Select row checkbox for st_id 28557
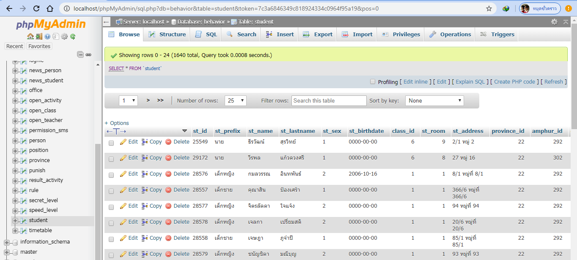 tap(111, 191)
